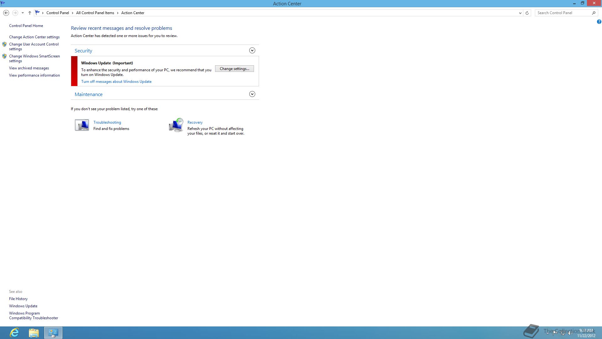This screenshot has height=339, width=602.
Task: Open View performance information
Action: point(34,75)
